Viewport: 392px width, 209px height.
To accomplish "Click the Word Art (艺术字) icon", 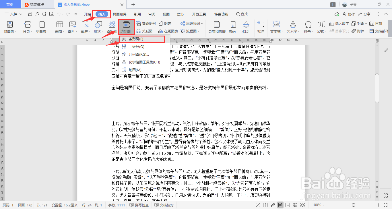I will (x=293, y=24).
